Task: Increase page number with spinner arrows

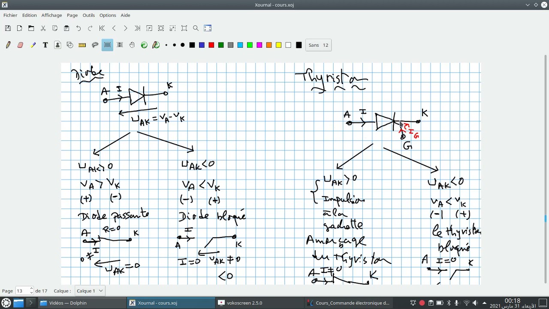Action: tap(31, 289)
